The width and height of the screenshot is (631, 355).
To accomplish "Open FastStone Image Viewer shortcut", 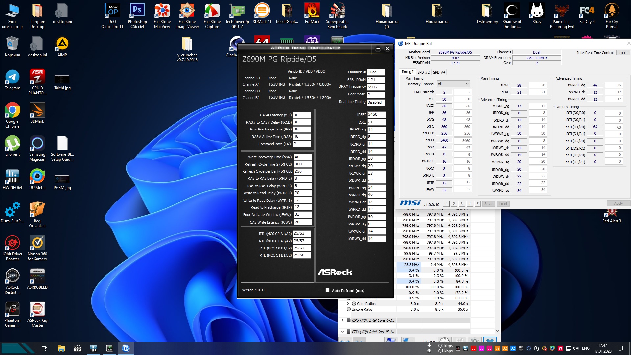I will point(187,15).
